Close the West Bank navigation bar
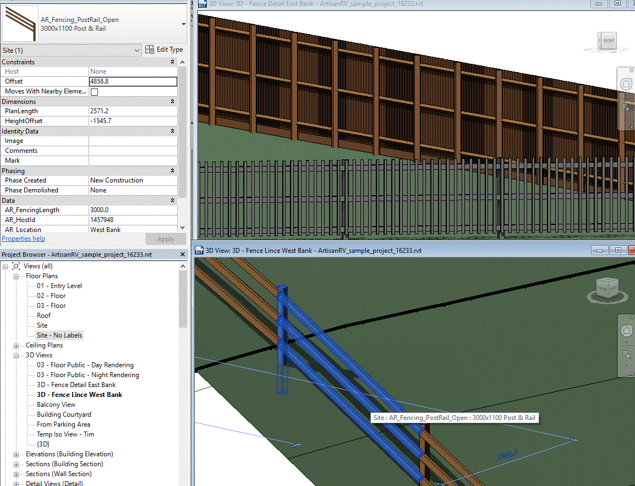The height and width of the screenshot is (486, 635). click(631, 318)
